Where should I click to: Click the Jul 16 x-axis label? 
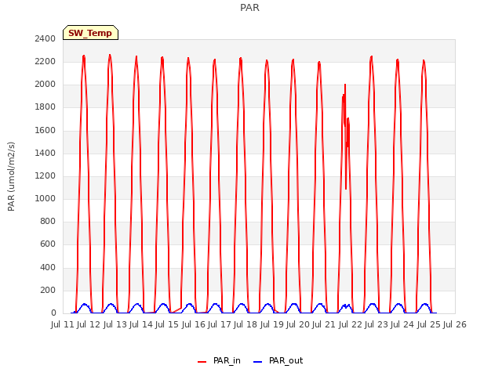tap(194, 324)
